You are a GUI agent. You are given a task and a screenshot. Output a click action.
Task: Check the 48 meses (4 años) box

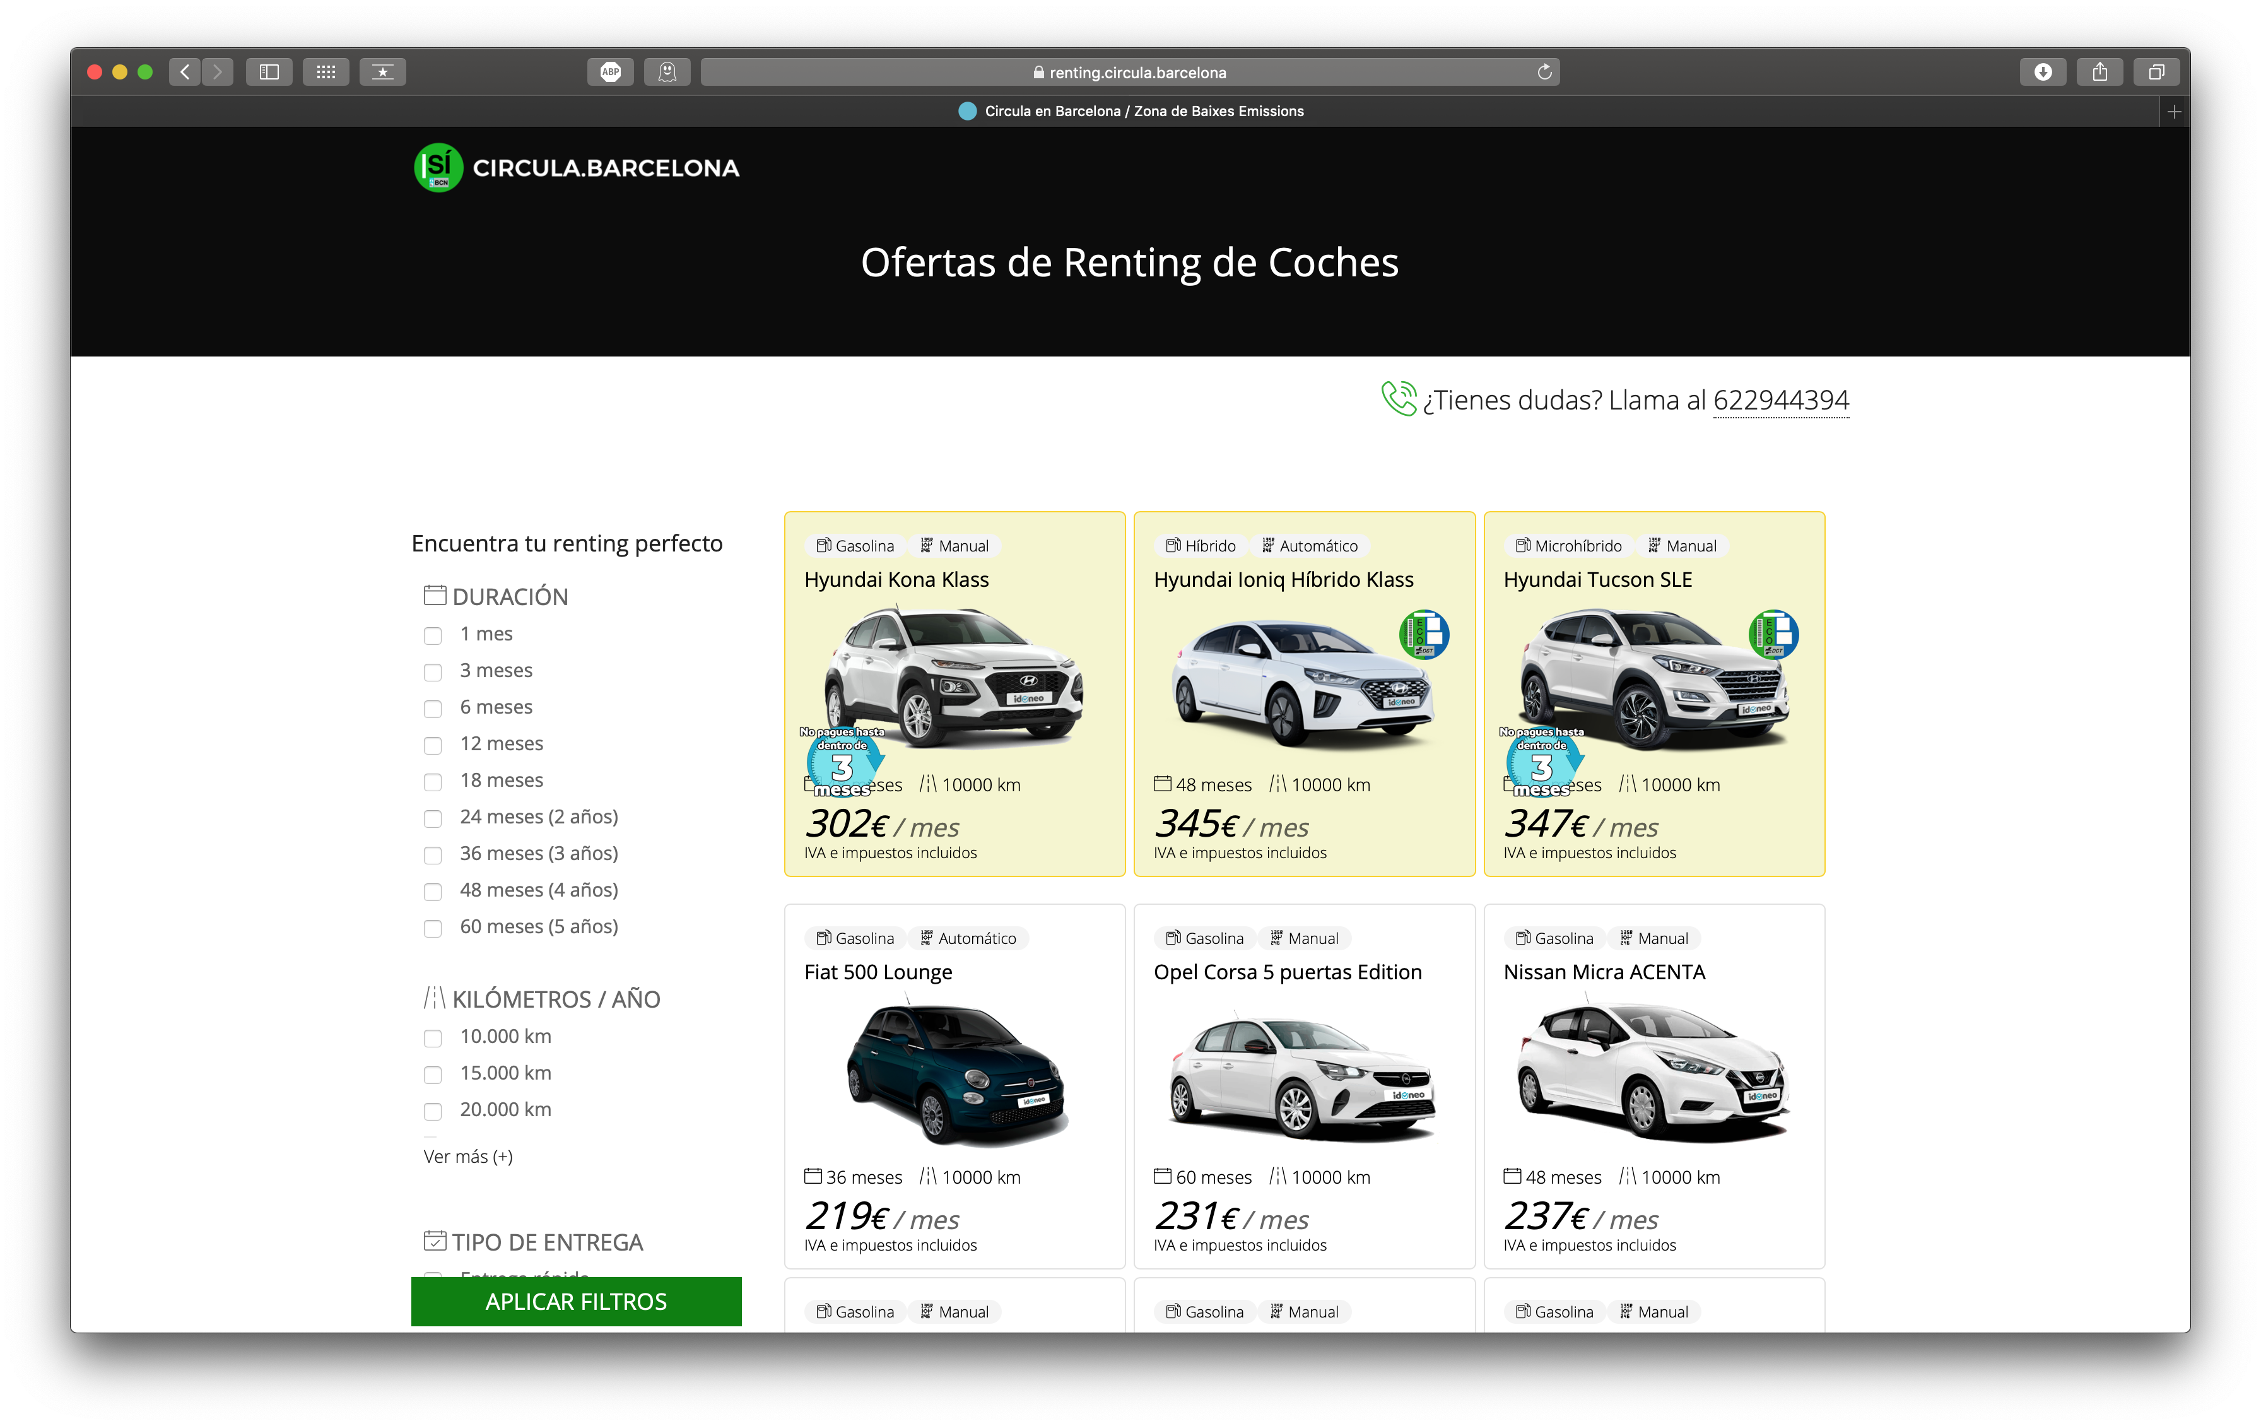[x=433, y=892]
